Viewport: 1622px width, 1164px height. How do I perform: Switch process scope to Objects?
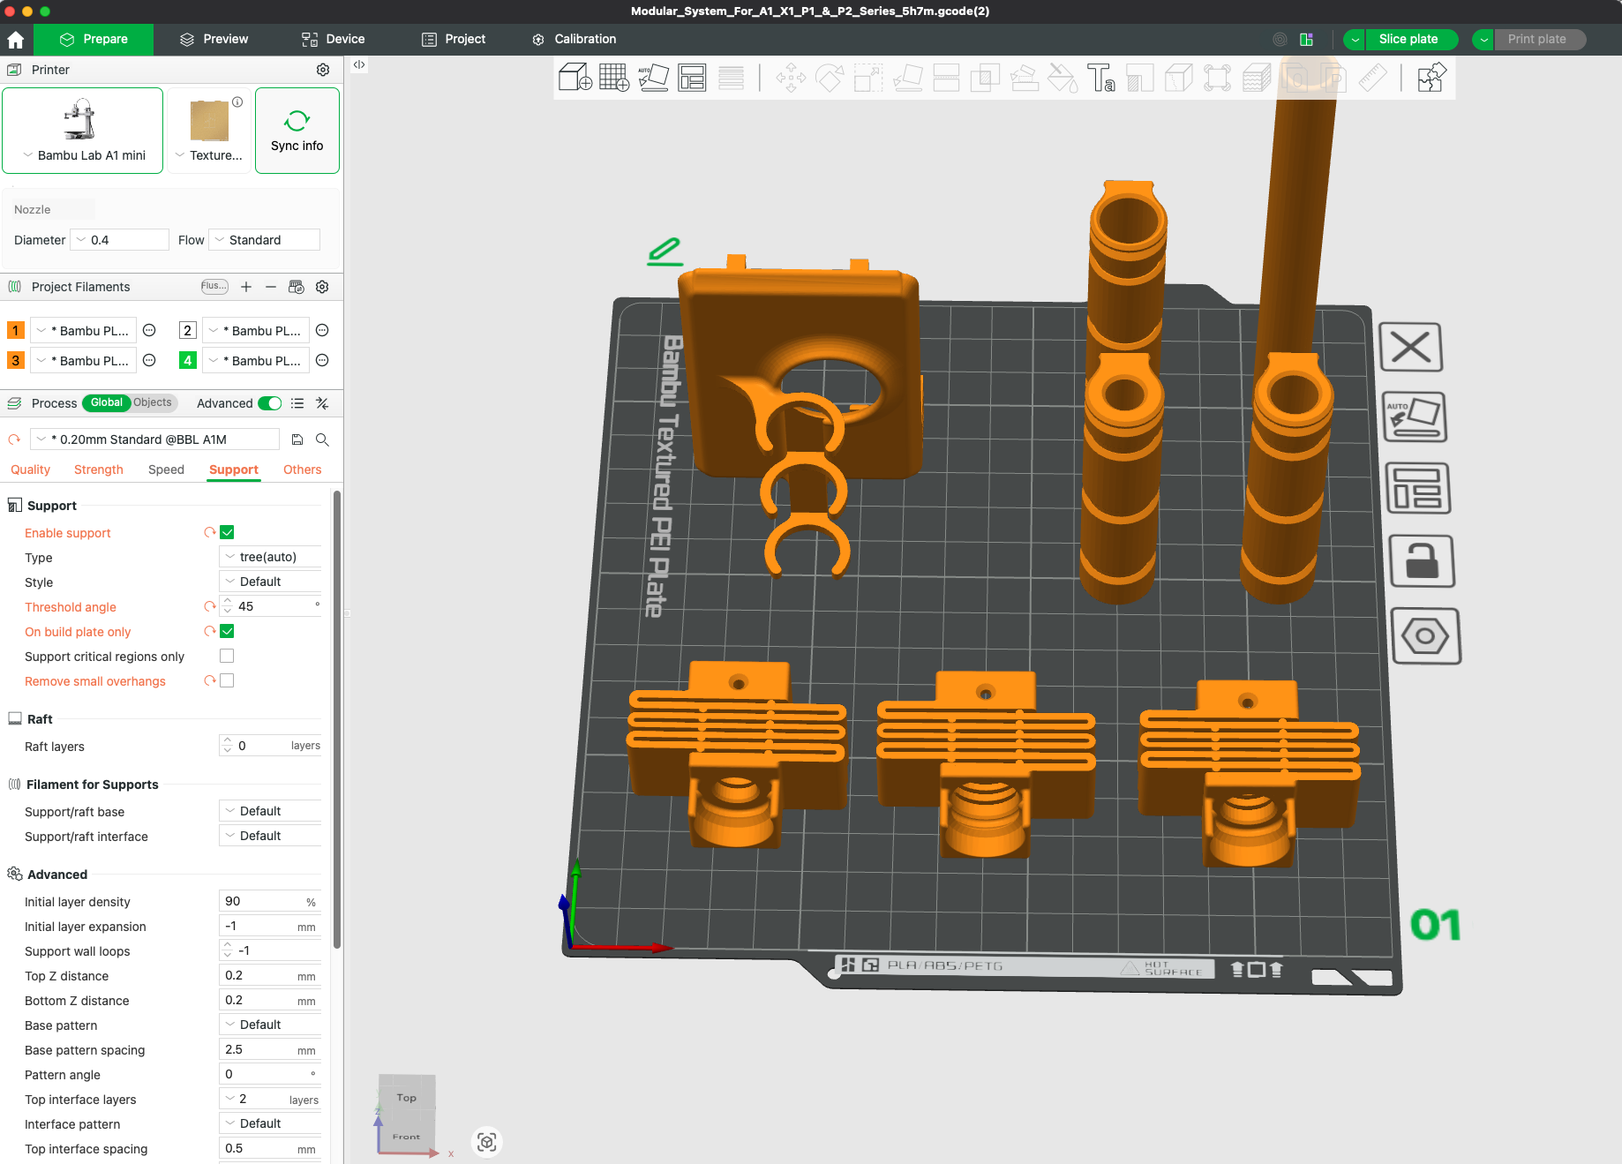pos(154,402)
